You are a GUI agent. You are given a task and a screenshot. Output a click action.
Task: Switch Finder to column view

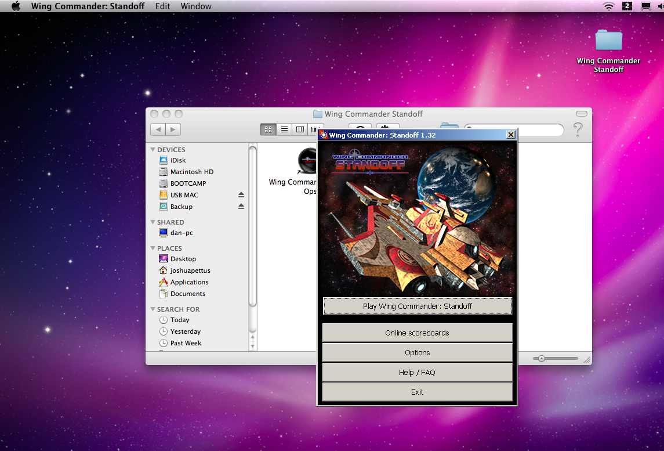pos(300,129)
